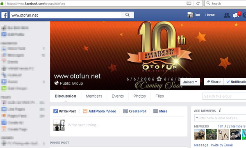This screenshot has height=148, width=246.
Task: Switch to the Discussion tab
Action: tap(66, 96)
